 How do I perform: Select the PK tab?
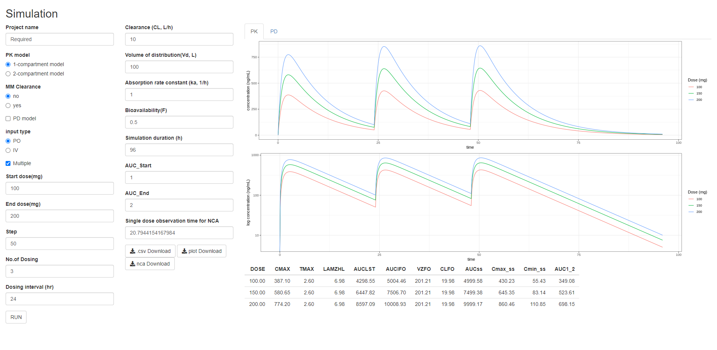[x=254, y=31]
